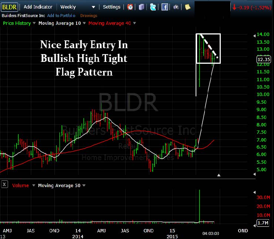Viewport: 274px width, 239px height.
Task: Click the 1.7M volume value tag
Action: click(263, 223)
